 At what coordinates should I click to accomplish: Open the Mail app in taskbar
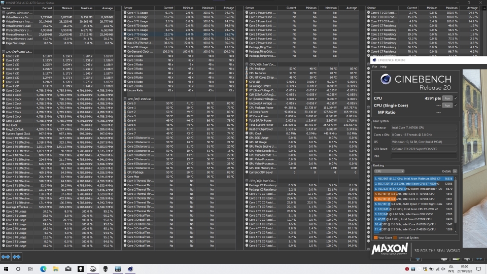68,269
